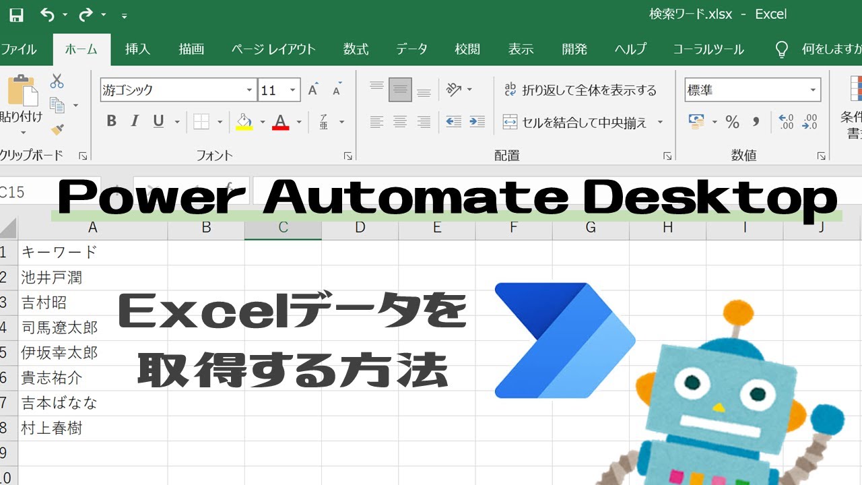The image size is (862, 485).
Task: Switch to the 挿入 tab
Action: pyautogui.click(x=137, y=49)
